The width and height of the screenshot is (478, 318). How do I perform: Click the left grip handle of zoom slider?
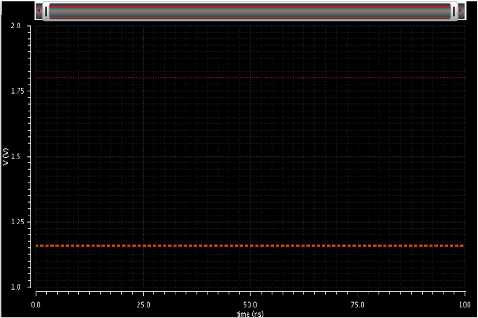pyautogui.click(x=46, y=11)
